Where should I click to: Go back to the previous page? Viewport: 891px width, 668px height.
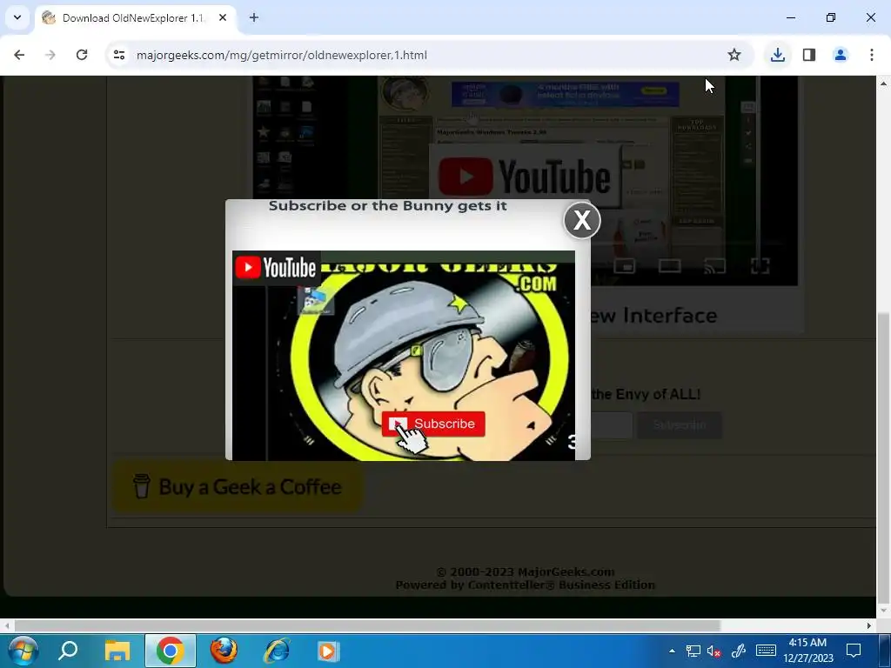[x=19, y=55]
